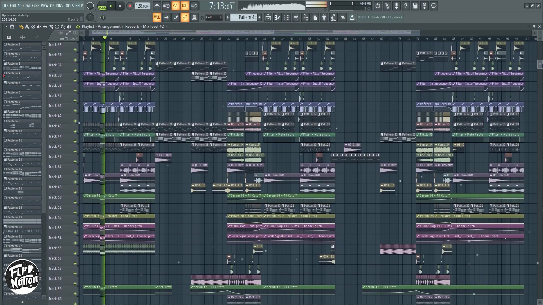Open the View playlist window icon
This screenshot has width=543, height=305.
(268, 18)
